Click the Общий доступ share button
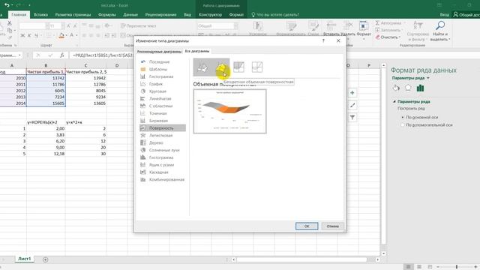 coord(466,14)
